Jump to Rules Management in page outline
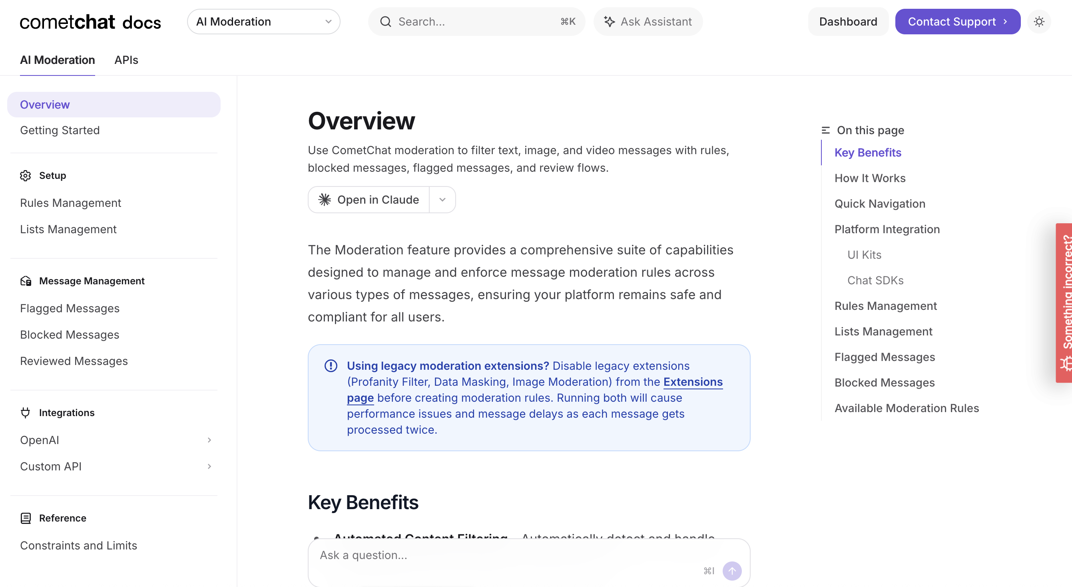This screenshot has height=587, width=1072. tap(886, 306)
